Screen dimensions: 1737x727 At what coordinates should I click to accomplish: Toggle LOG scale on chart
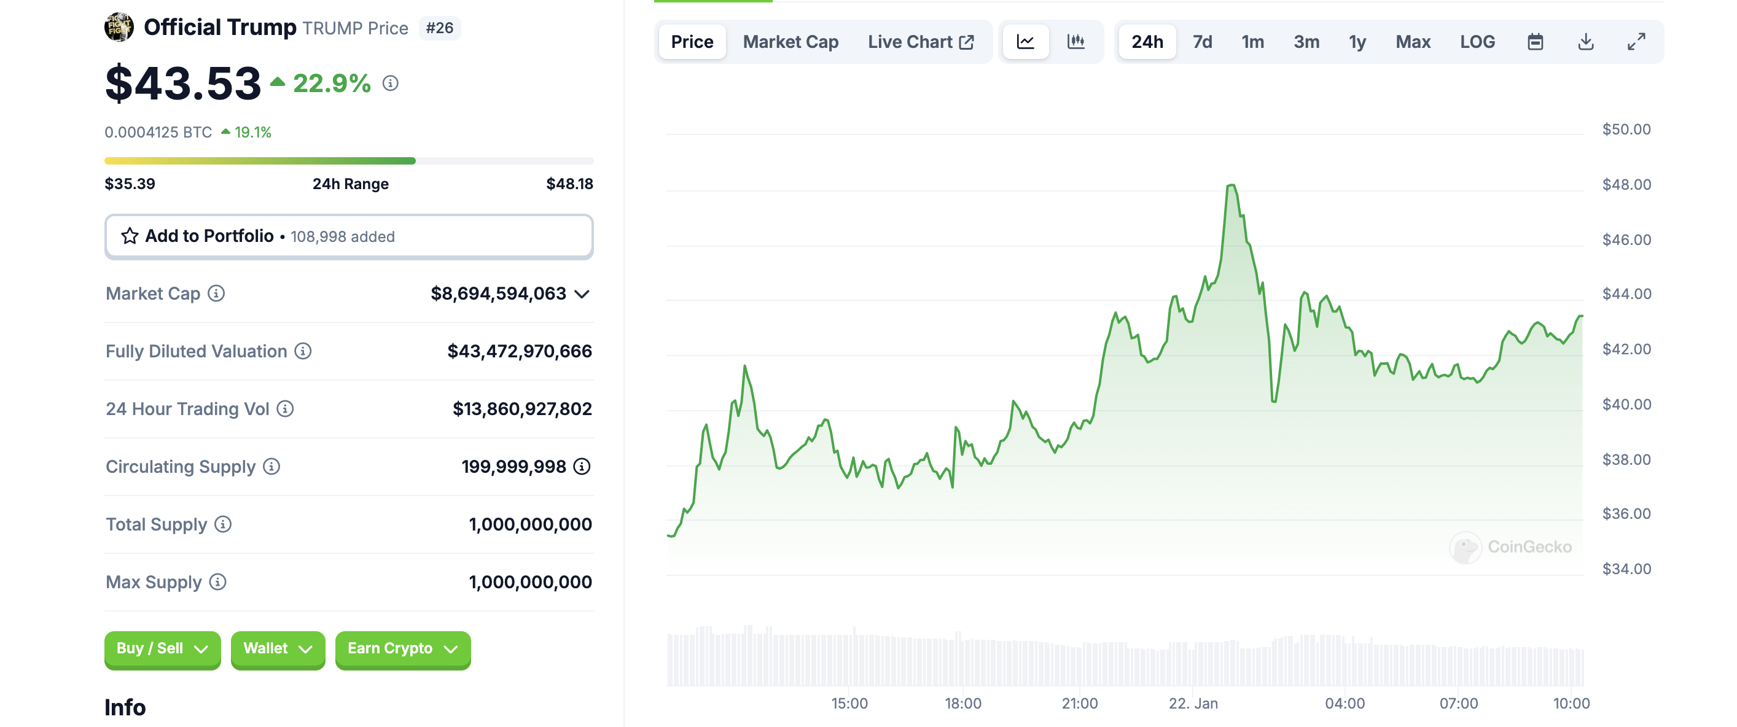coord(1477,42)
